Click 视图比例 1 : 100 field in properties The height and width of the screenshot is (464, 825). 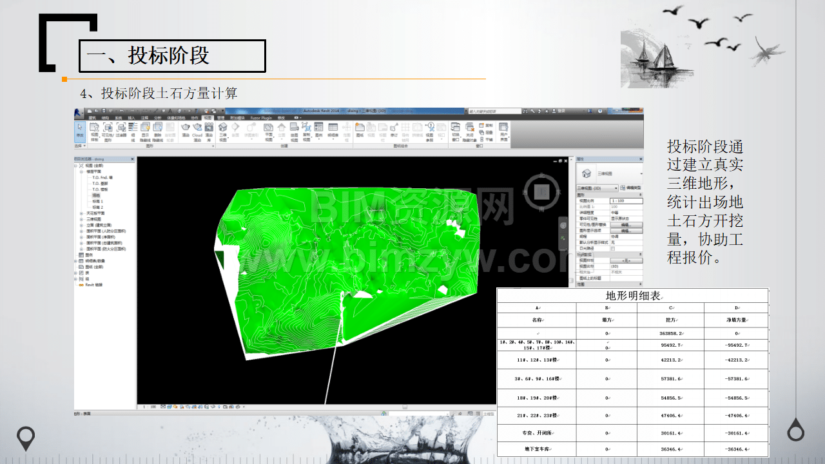626,201
